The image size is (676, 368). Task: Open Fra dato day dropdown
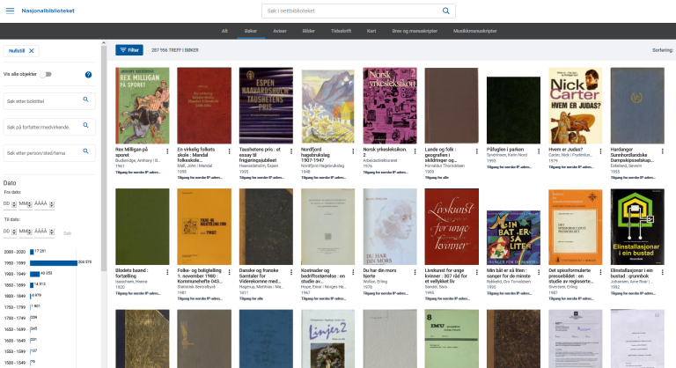pyautogui.click(x=10, y=203)
